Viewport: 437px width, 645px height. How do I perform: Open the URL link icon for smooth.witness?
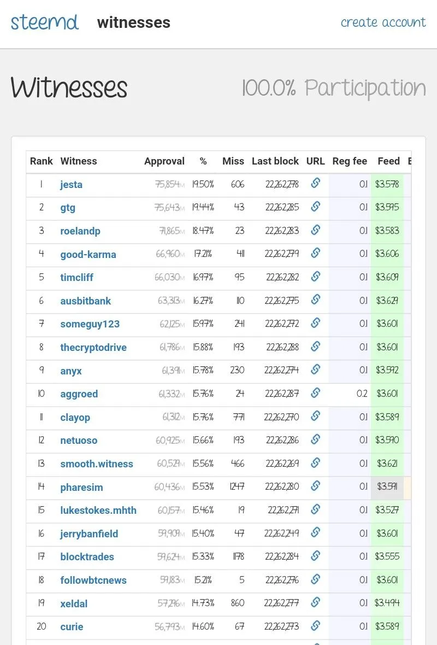pyautogui.click(x=315, y=462)
